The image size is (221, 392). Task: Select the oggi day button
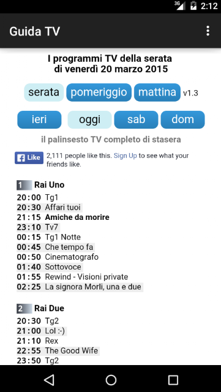pos(90,119)
